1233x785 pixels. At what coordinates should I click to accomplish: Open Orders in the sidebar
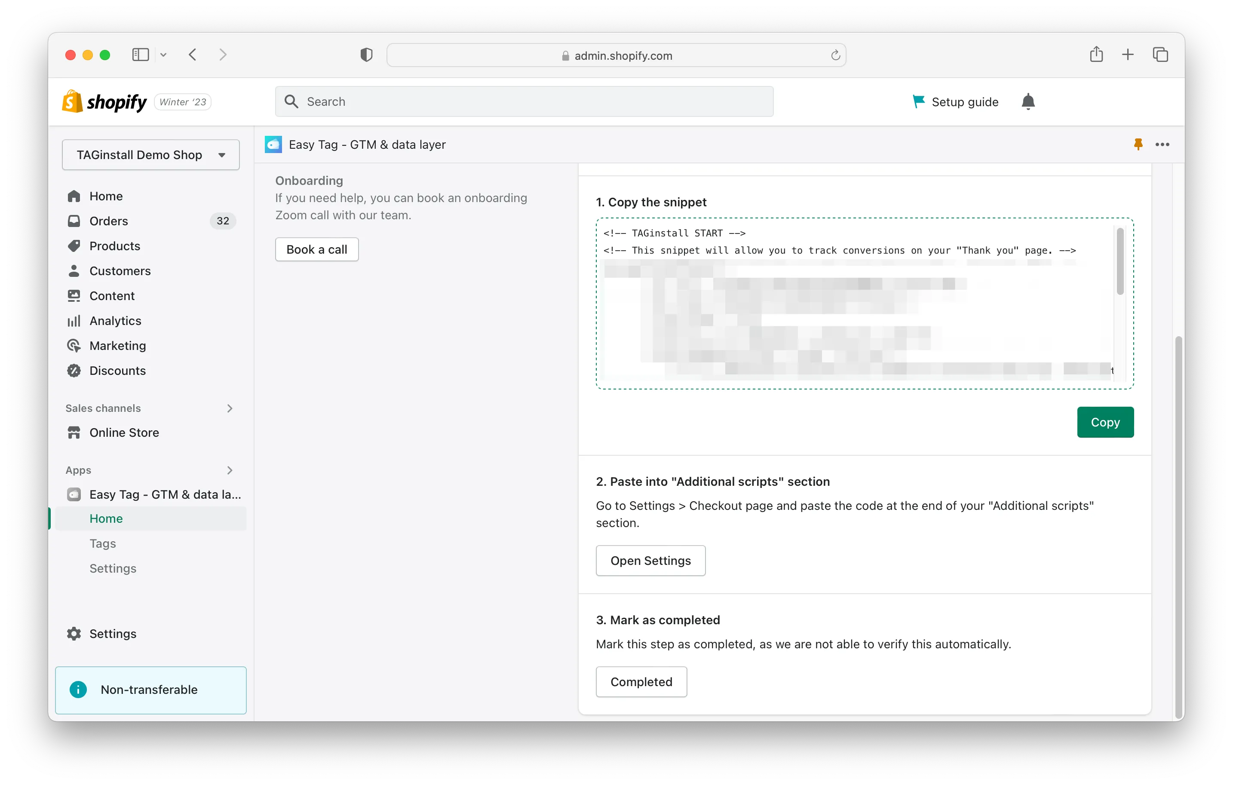108,221
